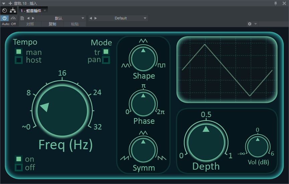Click the Shape knob

(x=143, y=59)
